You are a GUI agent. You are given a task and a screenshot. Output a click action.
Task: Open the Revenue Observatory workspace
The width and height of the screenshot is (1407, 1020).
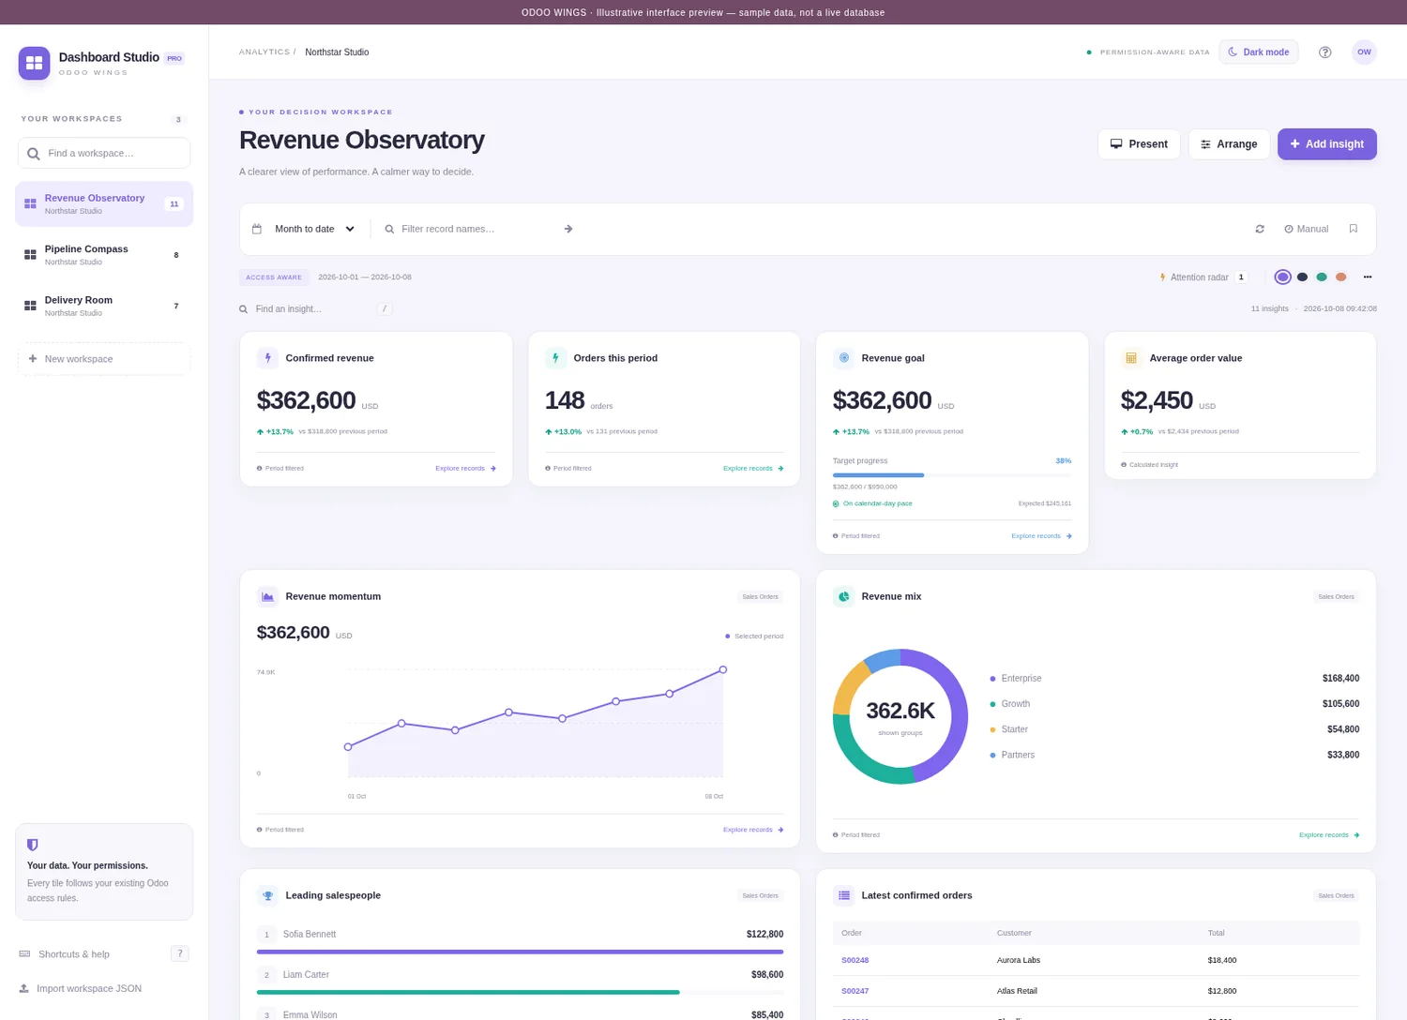pos(104,204)
